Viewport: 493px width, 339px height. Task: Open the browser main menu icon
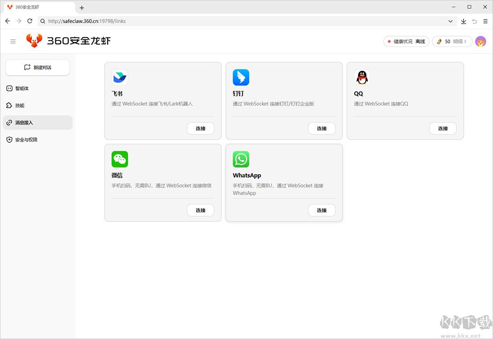click(485, 21)
